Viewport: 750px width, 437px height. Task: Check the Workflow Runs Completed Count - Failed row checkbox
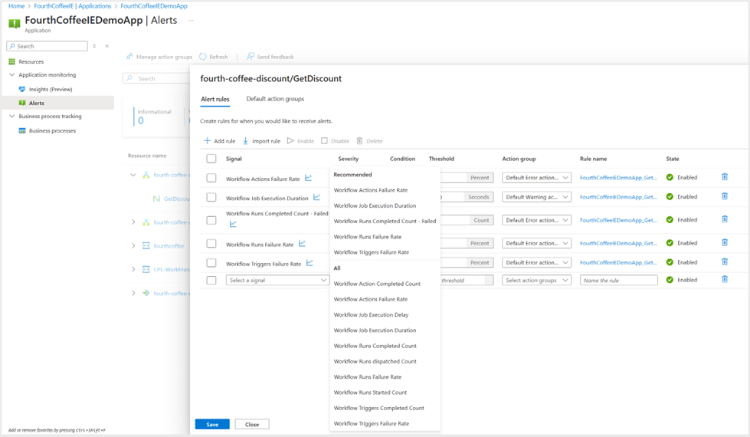tap(211, 220)
